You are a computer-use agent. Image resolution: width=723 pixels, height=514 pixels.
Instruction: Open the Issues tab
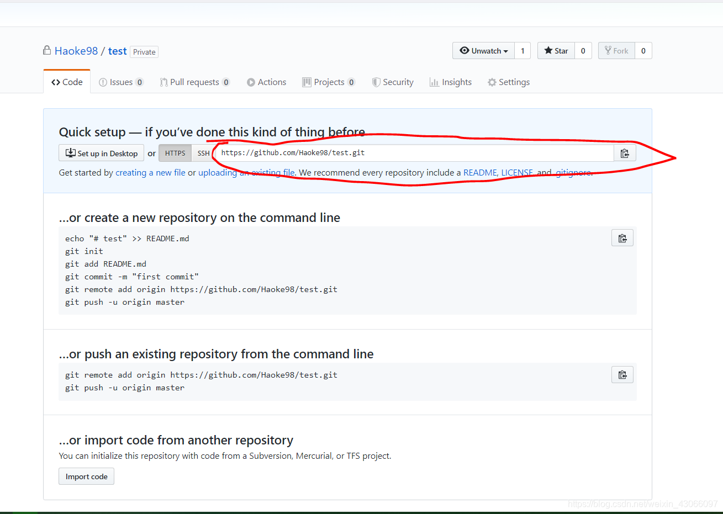coord(121,82)
